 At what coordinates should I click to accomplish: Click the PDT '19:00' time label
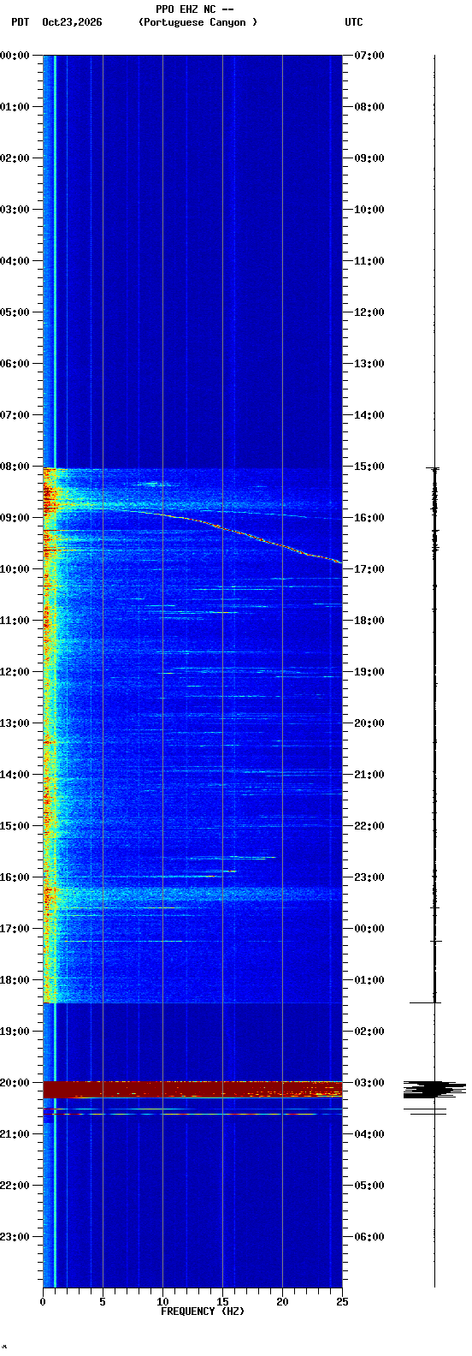[15, 1032]
